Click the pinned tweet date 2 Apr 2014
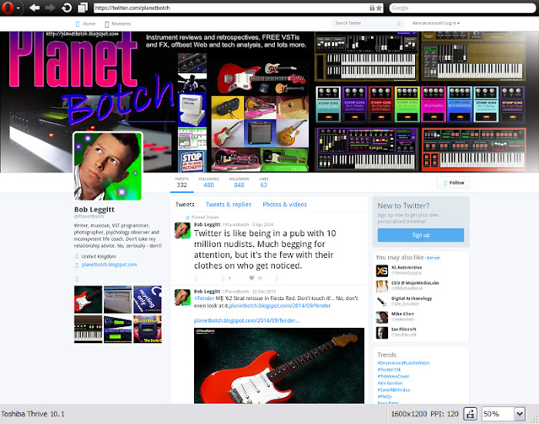Viewport: 539px width, 424px height. pos(263,225)
